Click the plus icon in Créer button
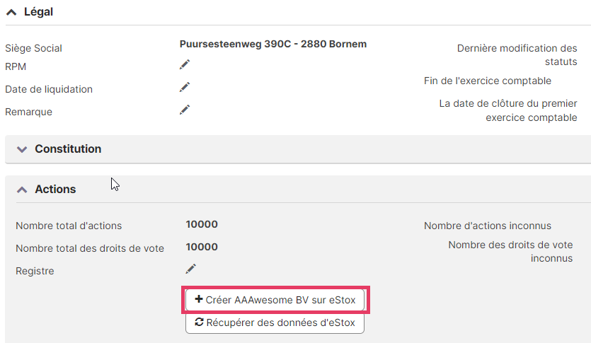The image size is (591, 343). tap(199, 299)
